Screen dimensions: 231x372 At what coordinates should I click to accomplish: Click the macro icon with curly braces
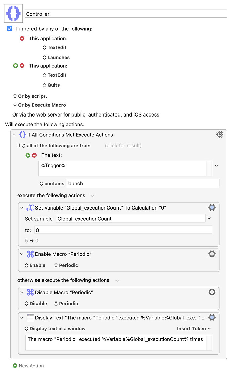point(14,14)
